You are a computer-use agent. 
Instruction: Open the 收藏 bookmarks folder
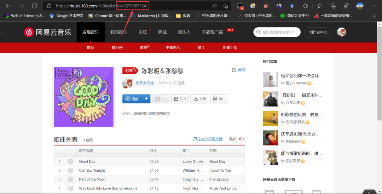click(183, 16)
